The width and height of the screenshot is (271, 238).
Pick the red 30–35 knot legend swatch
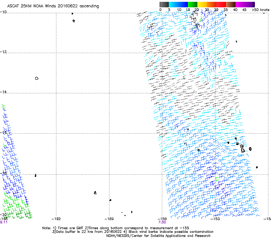221,4
